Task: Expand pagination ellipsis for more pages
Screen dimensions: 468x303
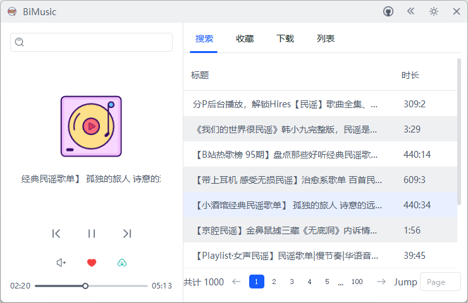Action: point(340,283)
